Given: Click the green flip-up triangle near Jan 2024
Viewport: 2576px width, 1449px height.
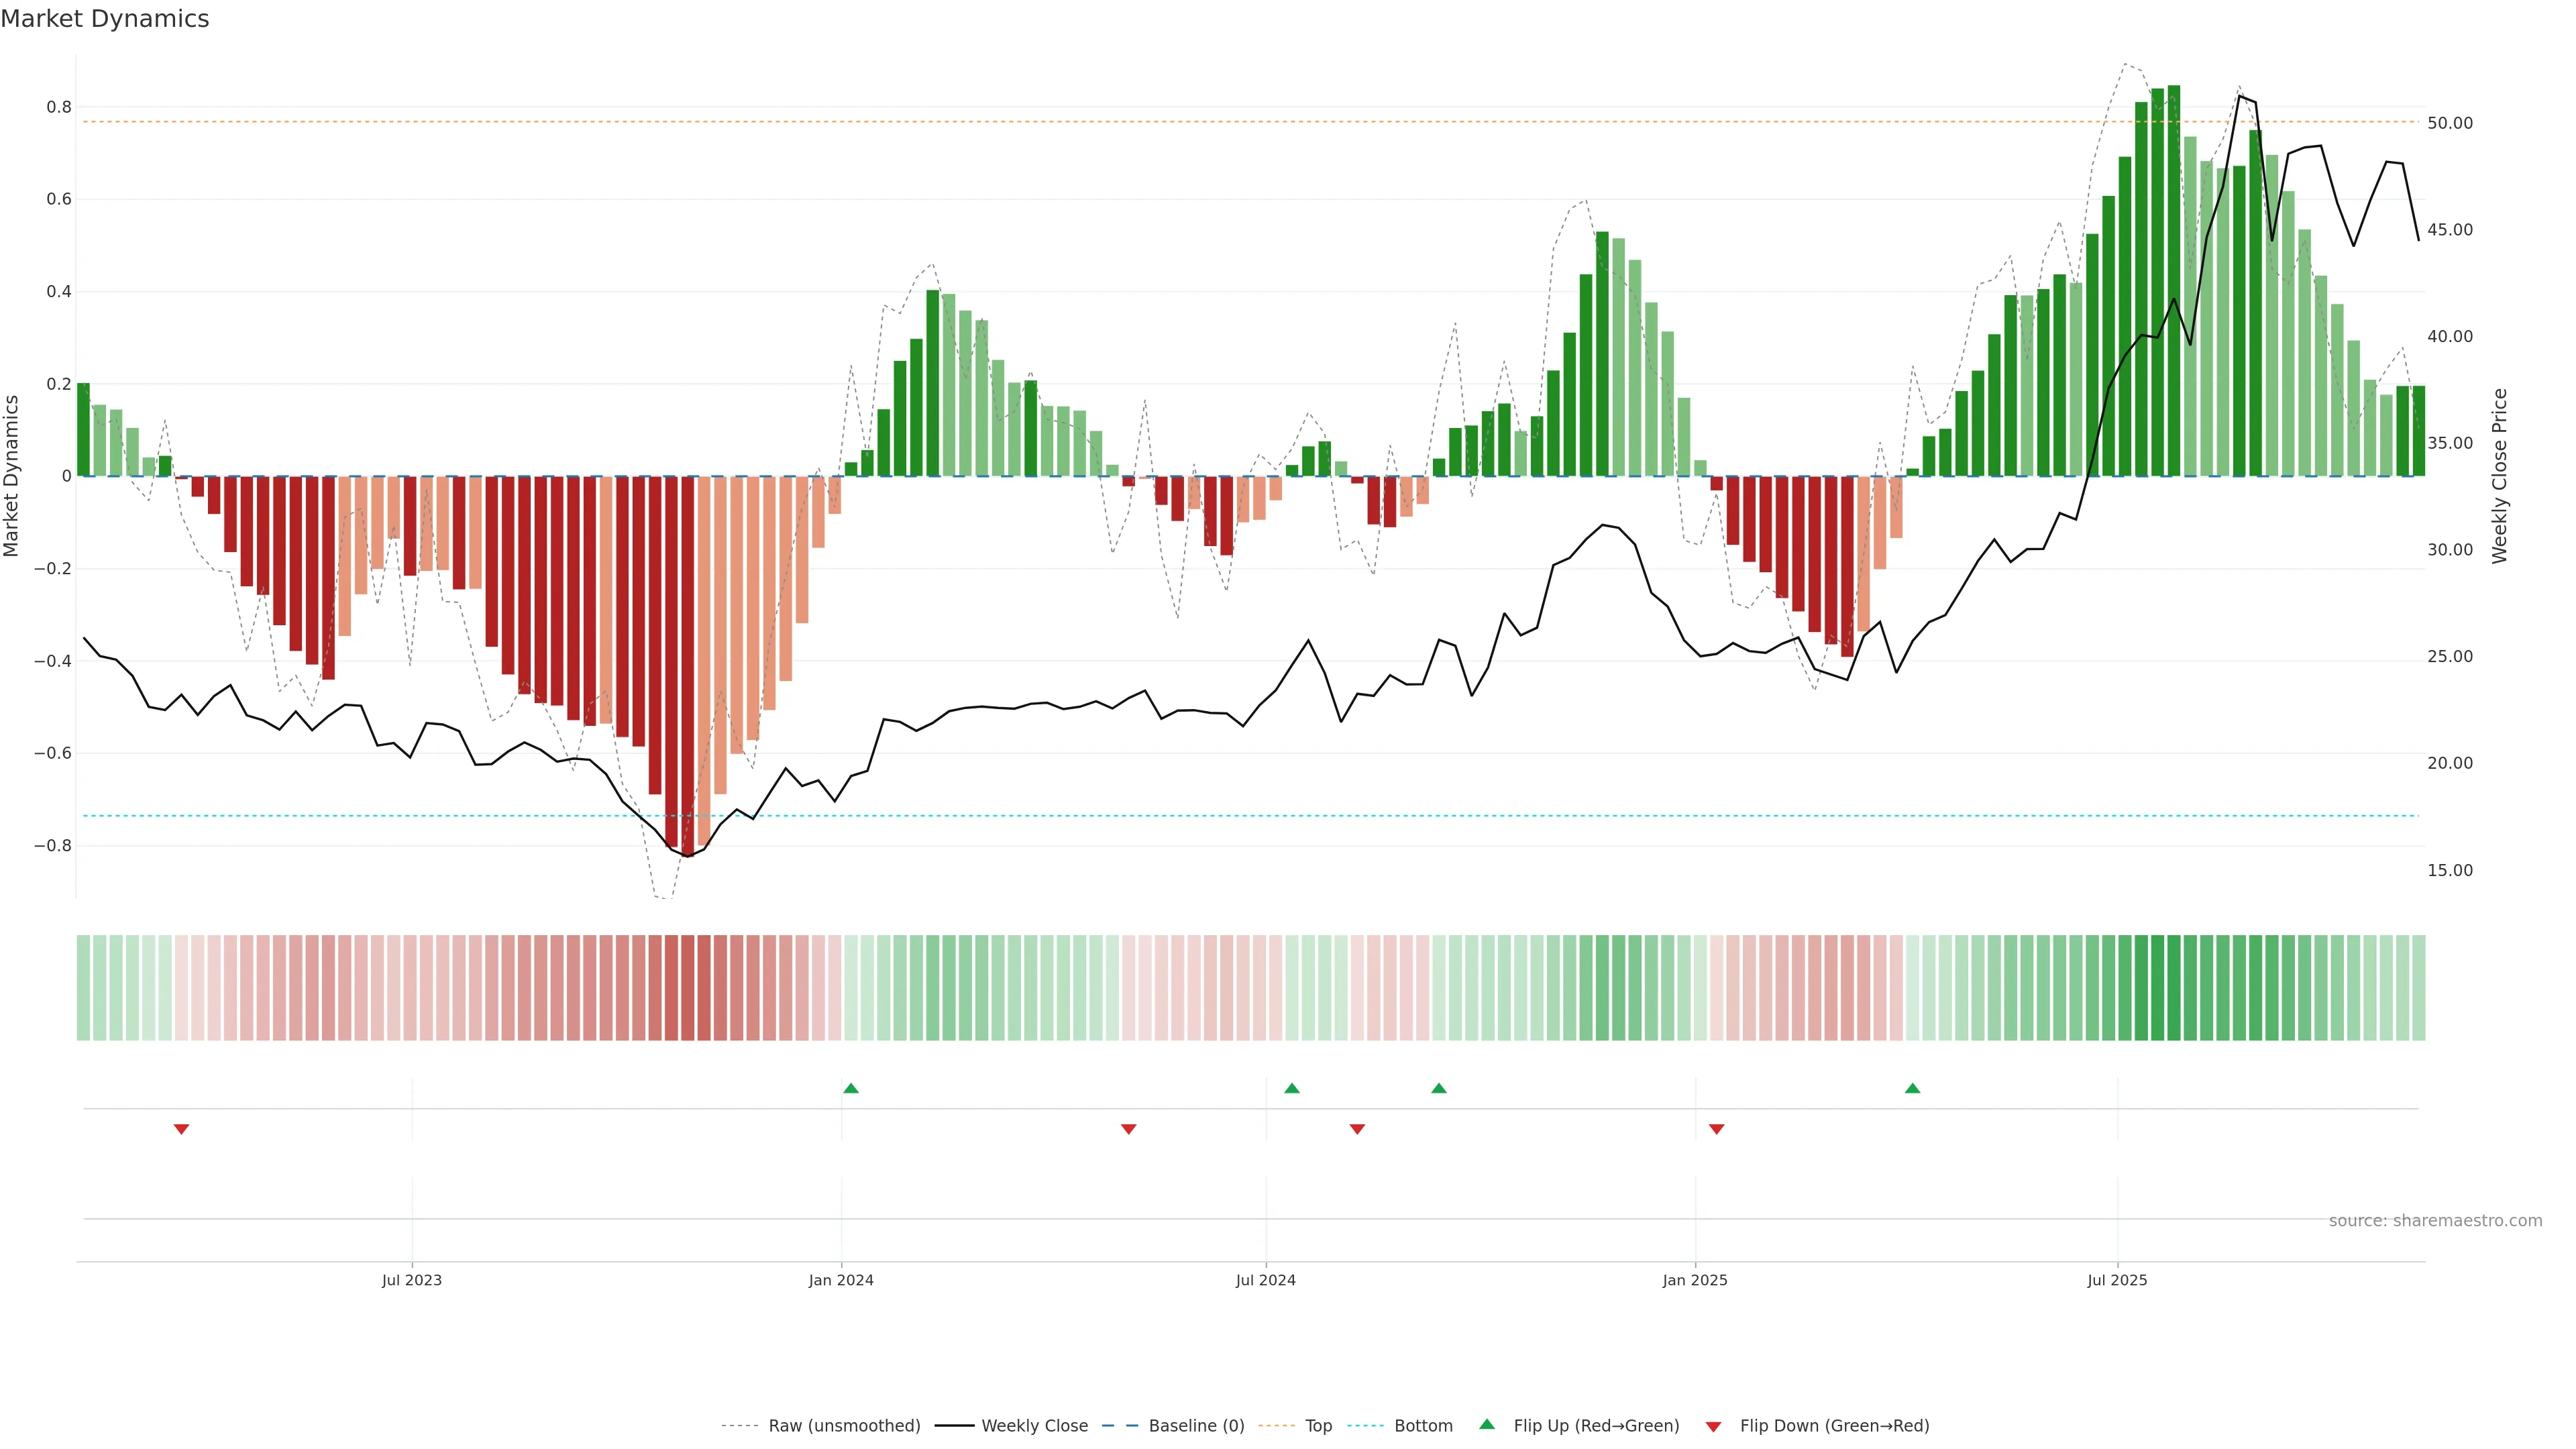Looking at the screenshot, I should click(851, 1088).
